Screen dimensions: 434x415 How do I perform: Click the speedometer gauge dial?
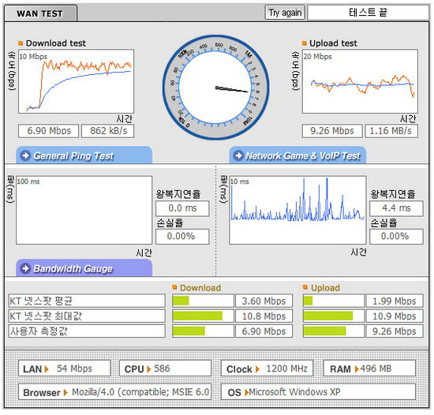tap(216, 88)
